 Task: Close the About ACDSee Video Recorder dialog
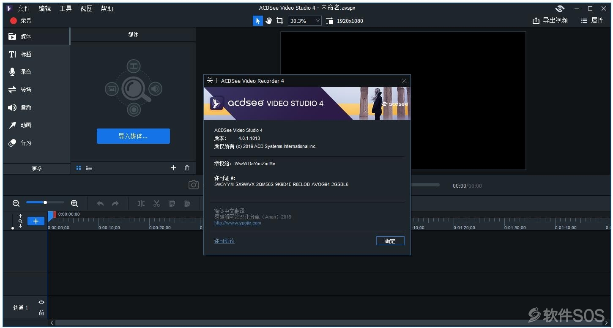pos(404,81)
